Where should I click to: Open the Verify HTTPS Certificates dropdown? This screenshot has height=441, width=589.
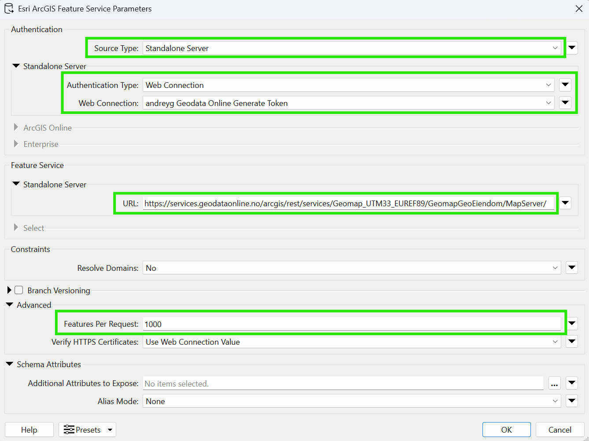(352, 342)
